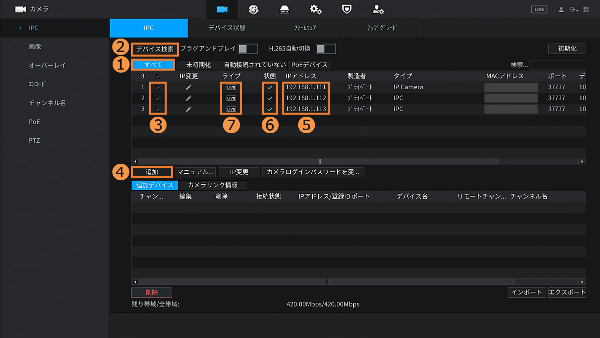The width and height of the screenshot is (600, 338).
Task: Click pencil edit icon for 192.168.1.111
Action: point(189,87)
